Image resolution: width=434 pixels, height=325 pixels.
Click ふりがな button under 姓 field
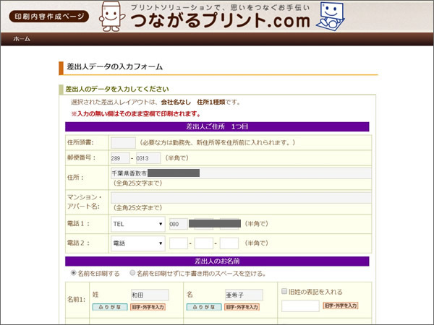click(110, 307)
